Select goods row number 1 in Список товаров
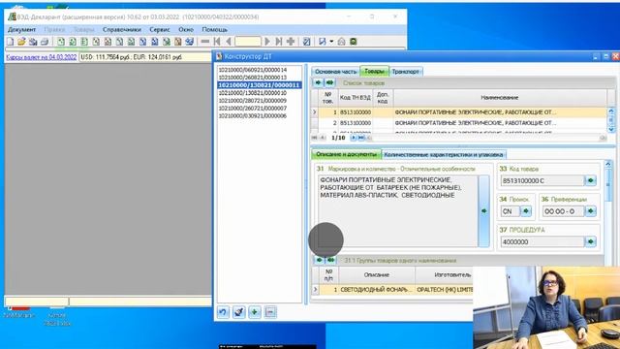 (x=458, y=112)
